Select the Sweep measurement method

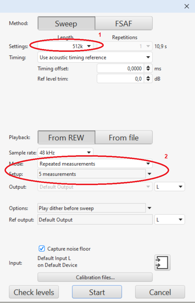click(x=66, y=23)
